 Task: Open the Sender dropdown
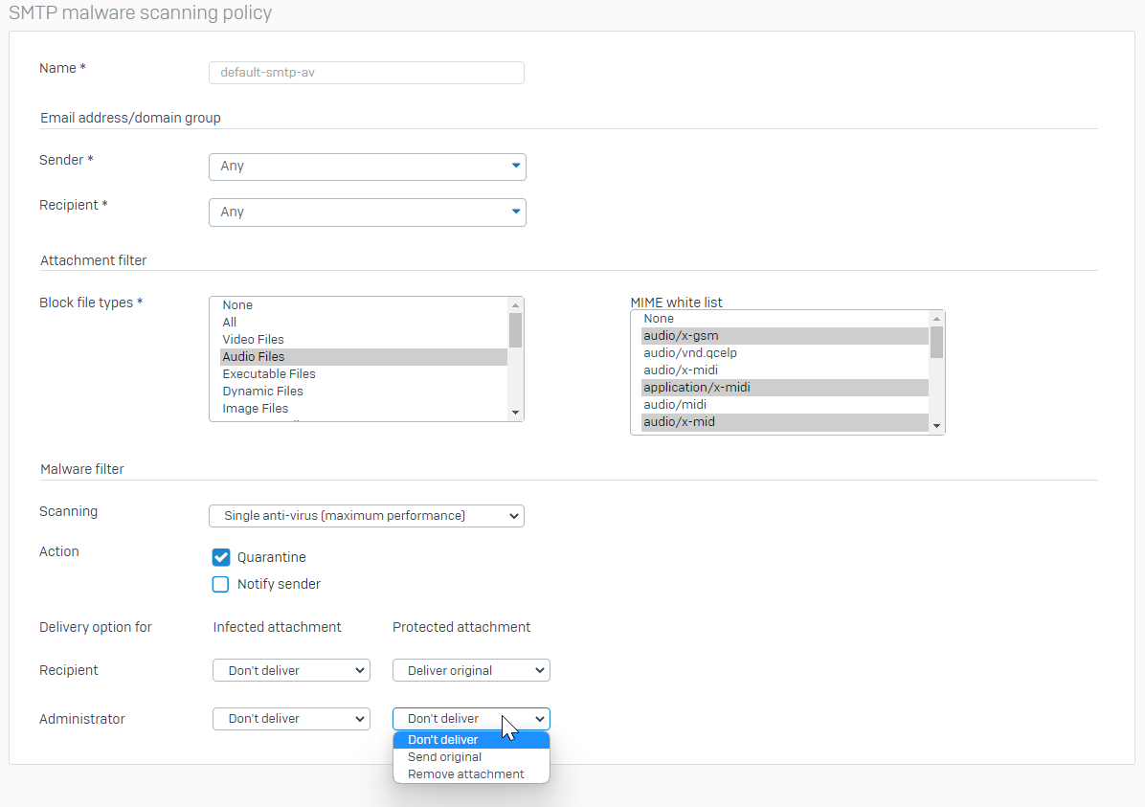pyautogui.click(x=367, y=167)
